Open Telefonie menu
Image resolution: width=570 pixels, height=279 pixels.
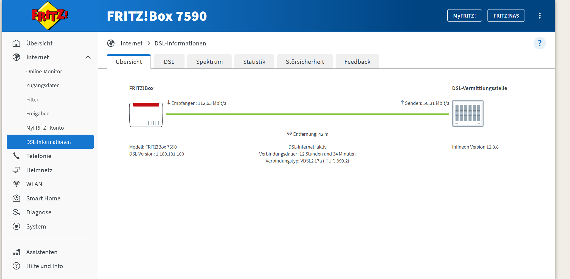tap(50, 156)
